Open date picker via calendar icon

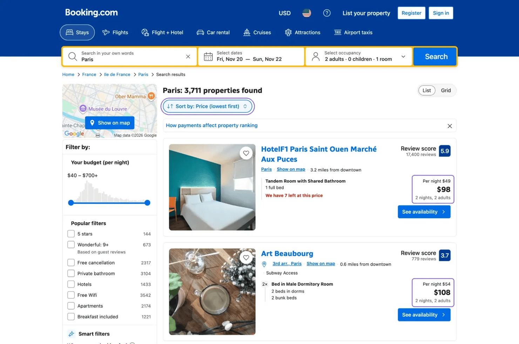pos(208,56)
